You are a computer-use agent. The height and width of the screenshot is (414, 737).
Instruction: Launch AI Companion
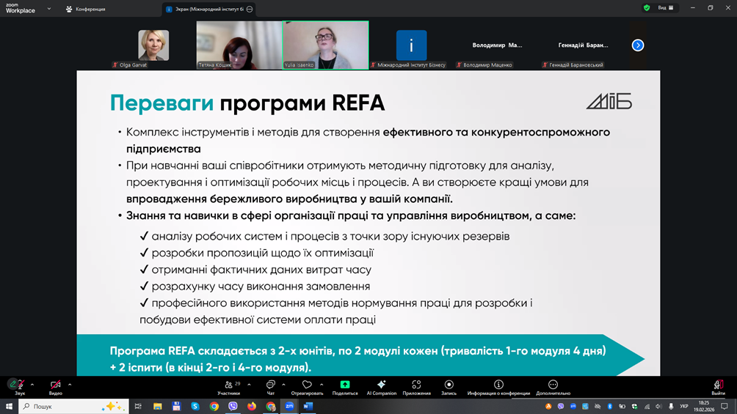point(381,386)
